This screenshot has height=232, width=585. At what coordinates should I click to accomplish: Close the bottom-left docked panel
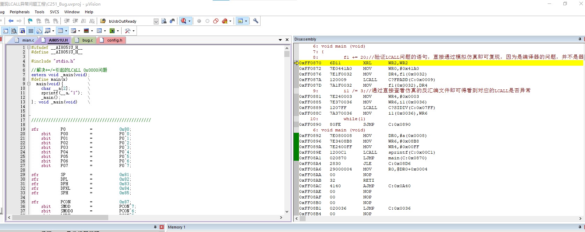click(162, 227)
